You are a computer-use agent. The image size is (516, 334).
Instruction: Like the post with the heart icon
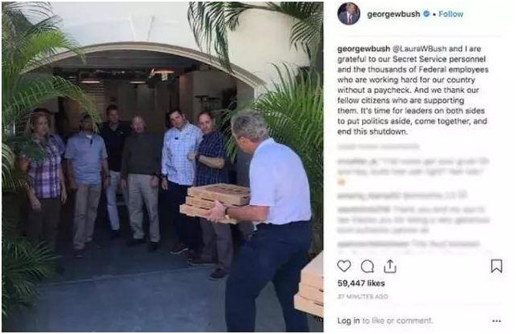[345, 266]
